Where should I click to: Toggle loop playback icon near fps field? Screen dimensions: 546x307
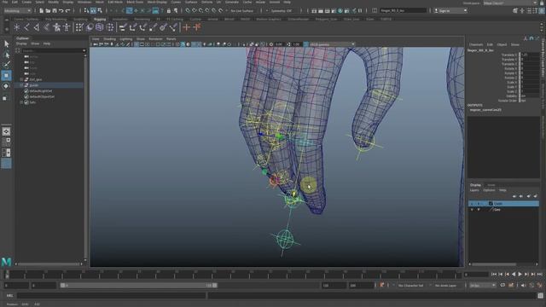point(502,286)
